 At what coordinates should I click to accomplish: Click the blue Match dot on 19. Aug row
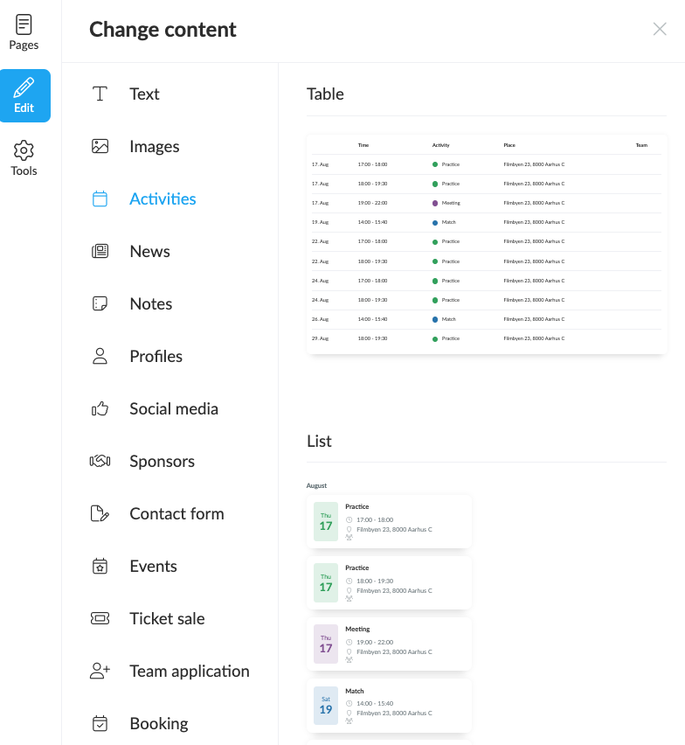tap(435, 222)
